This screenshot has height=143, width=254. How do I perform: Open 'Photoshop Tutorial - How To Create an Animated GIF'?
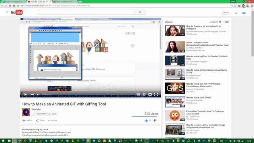point(205,112)
